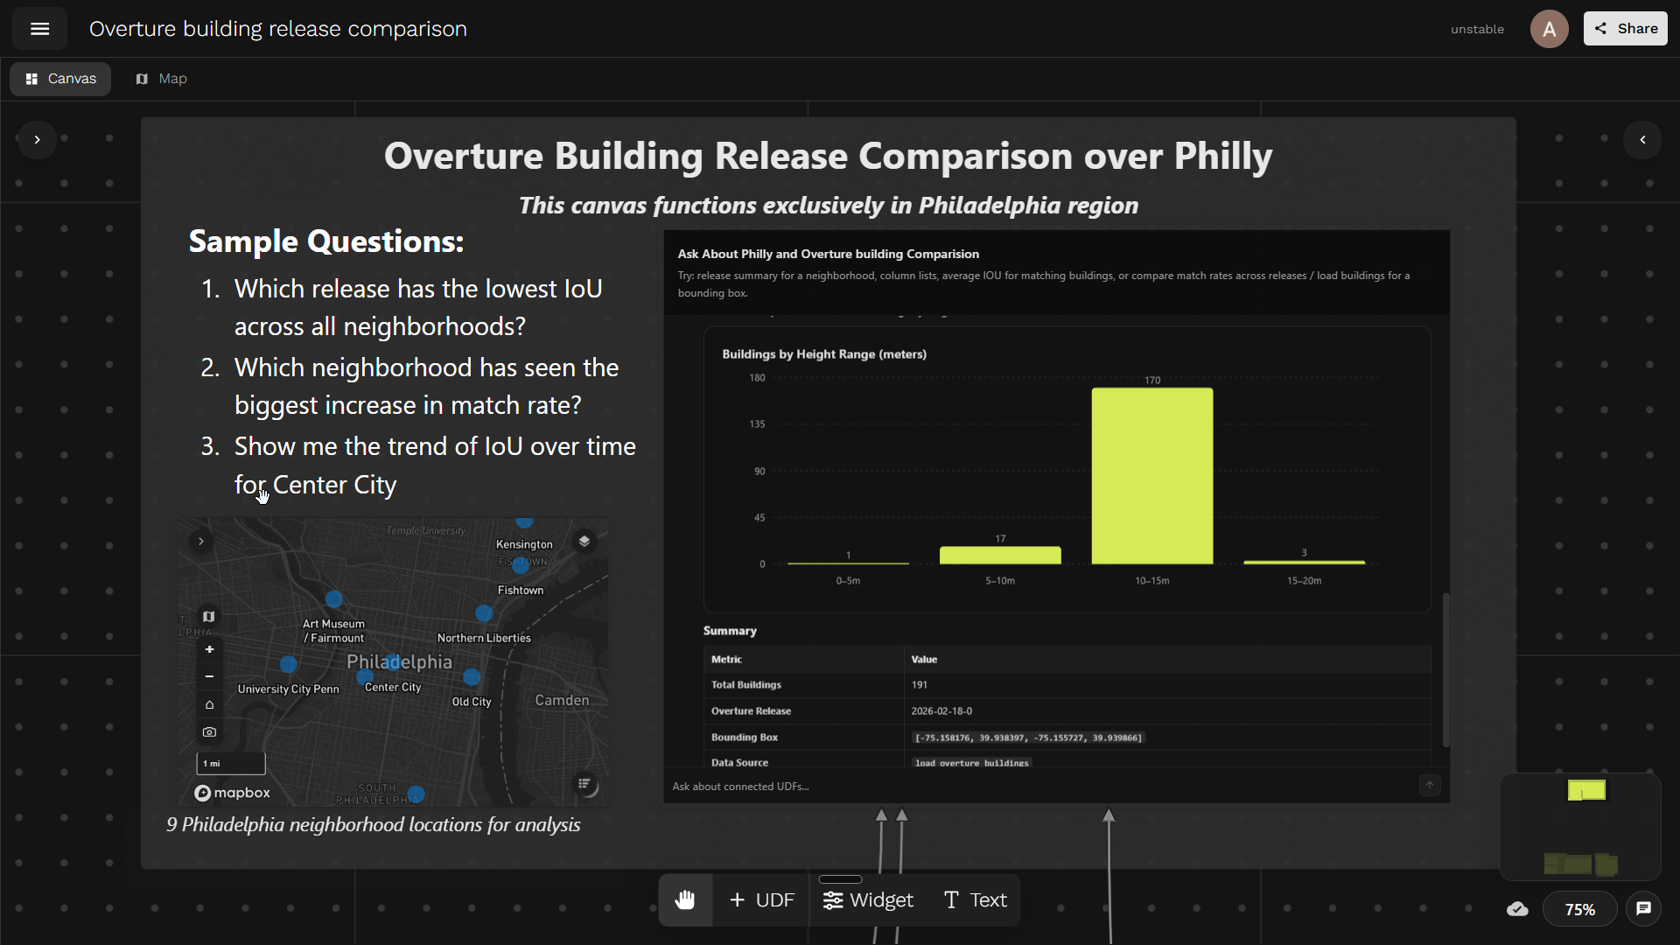Screen dimensions: 1680x945
Task: Expand the left sidebar panel chevron
Action: point(37,140)
